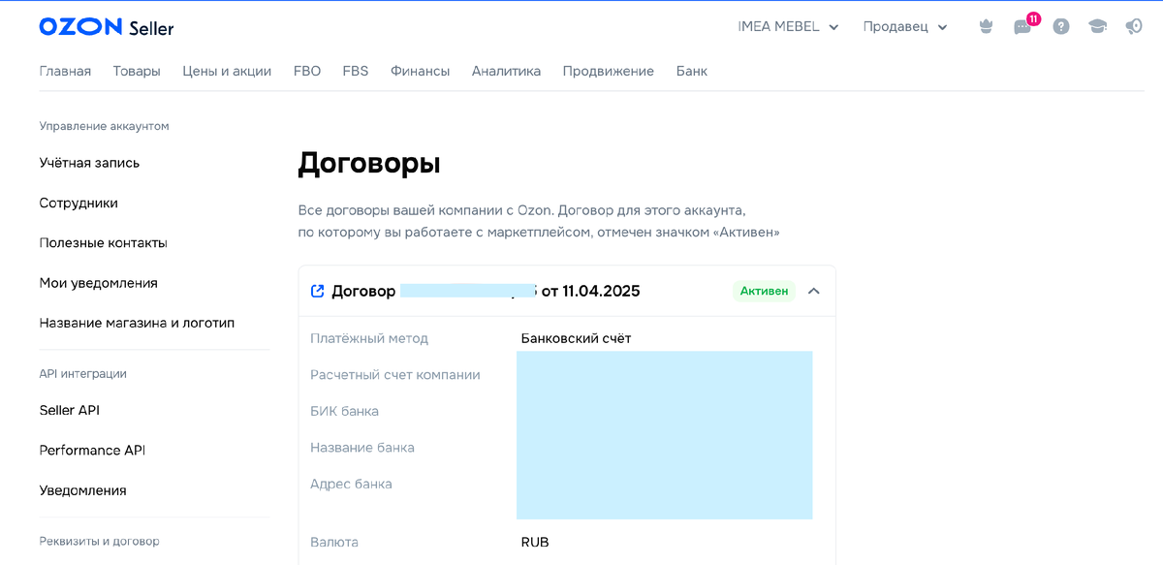Click the OZON Seller logo
Image resolution: width=1163 pixels, height=565 pixels.
[x=105, y=26]
